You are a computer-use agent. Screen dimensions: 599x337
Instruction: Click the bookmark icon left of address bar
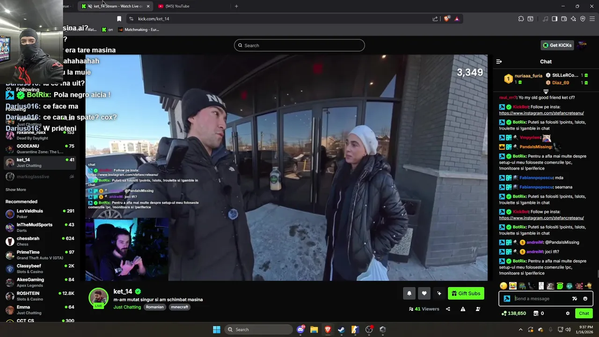[x=119, y=19]
